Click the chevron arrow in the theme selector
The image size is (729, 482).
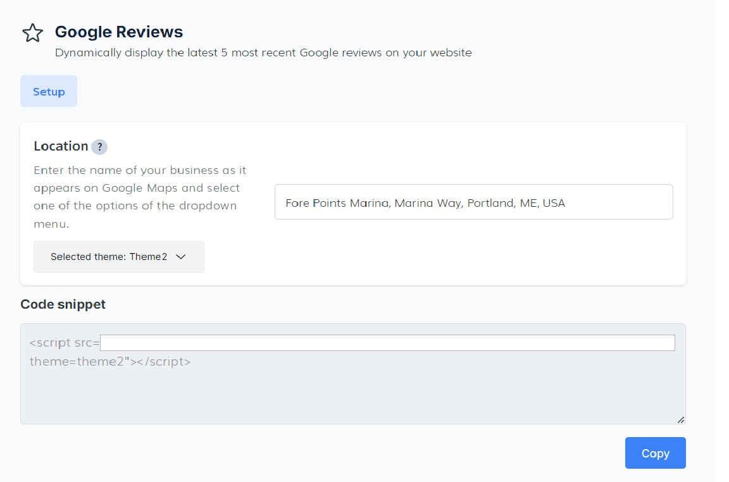[180, 257]
